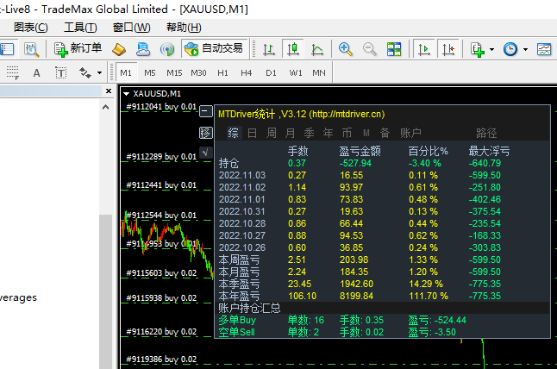
Task: Select the 日 daily tab
Action: point(253,133)
